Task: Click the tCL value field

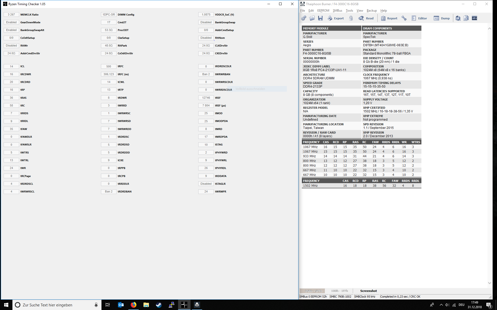Action: [11, 66]
